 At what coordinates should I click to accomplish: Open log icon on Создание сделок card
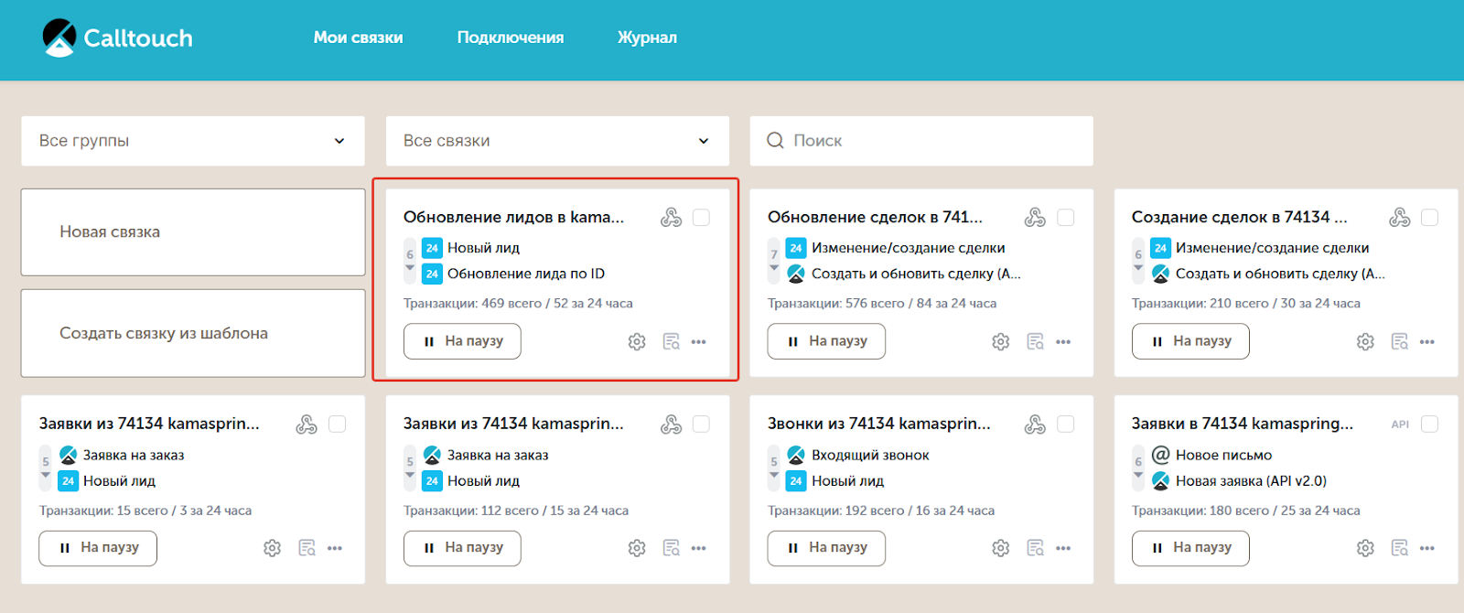pos(1399,341)
